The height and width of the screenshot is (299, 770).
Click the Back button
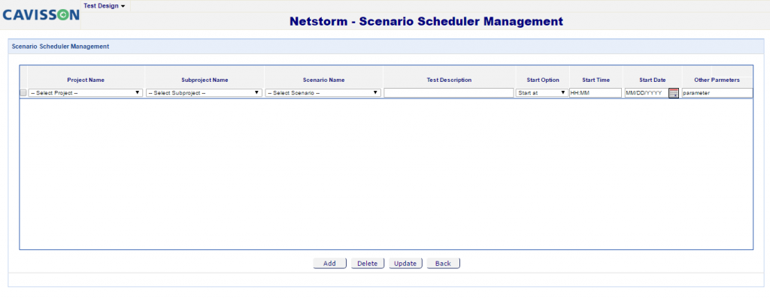pyautogui.click(x=443, y=264)
